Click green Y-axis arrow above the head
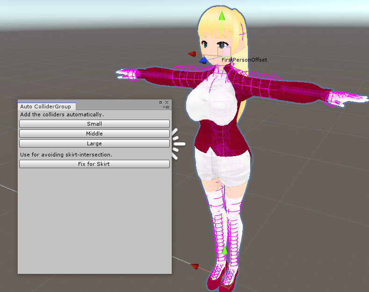This screenshot has width=369, height=292. click(x=222, y=16)
